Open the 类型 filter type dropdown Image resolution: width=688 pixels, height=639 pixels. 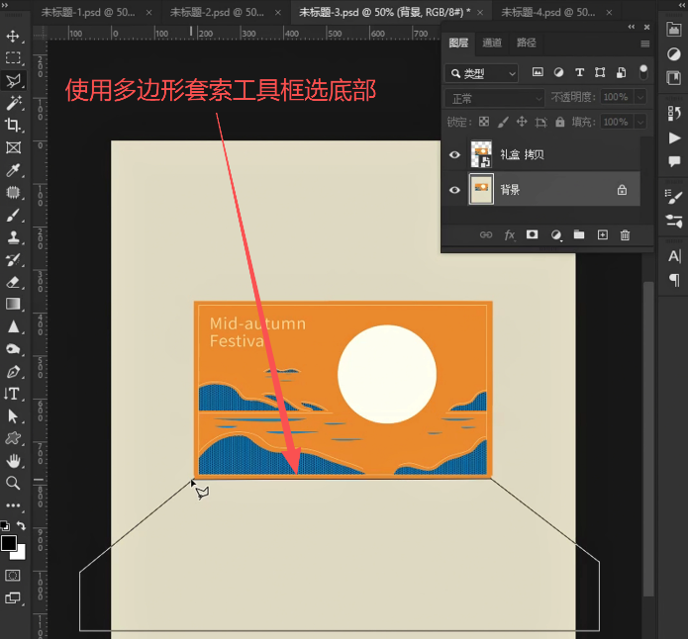click(x=482, y=73)
